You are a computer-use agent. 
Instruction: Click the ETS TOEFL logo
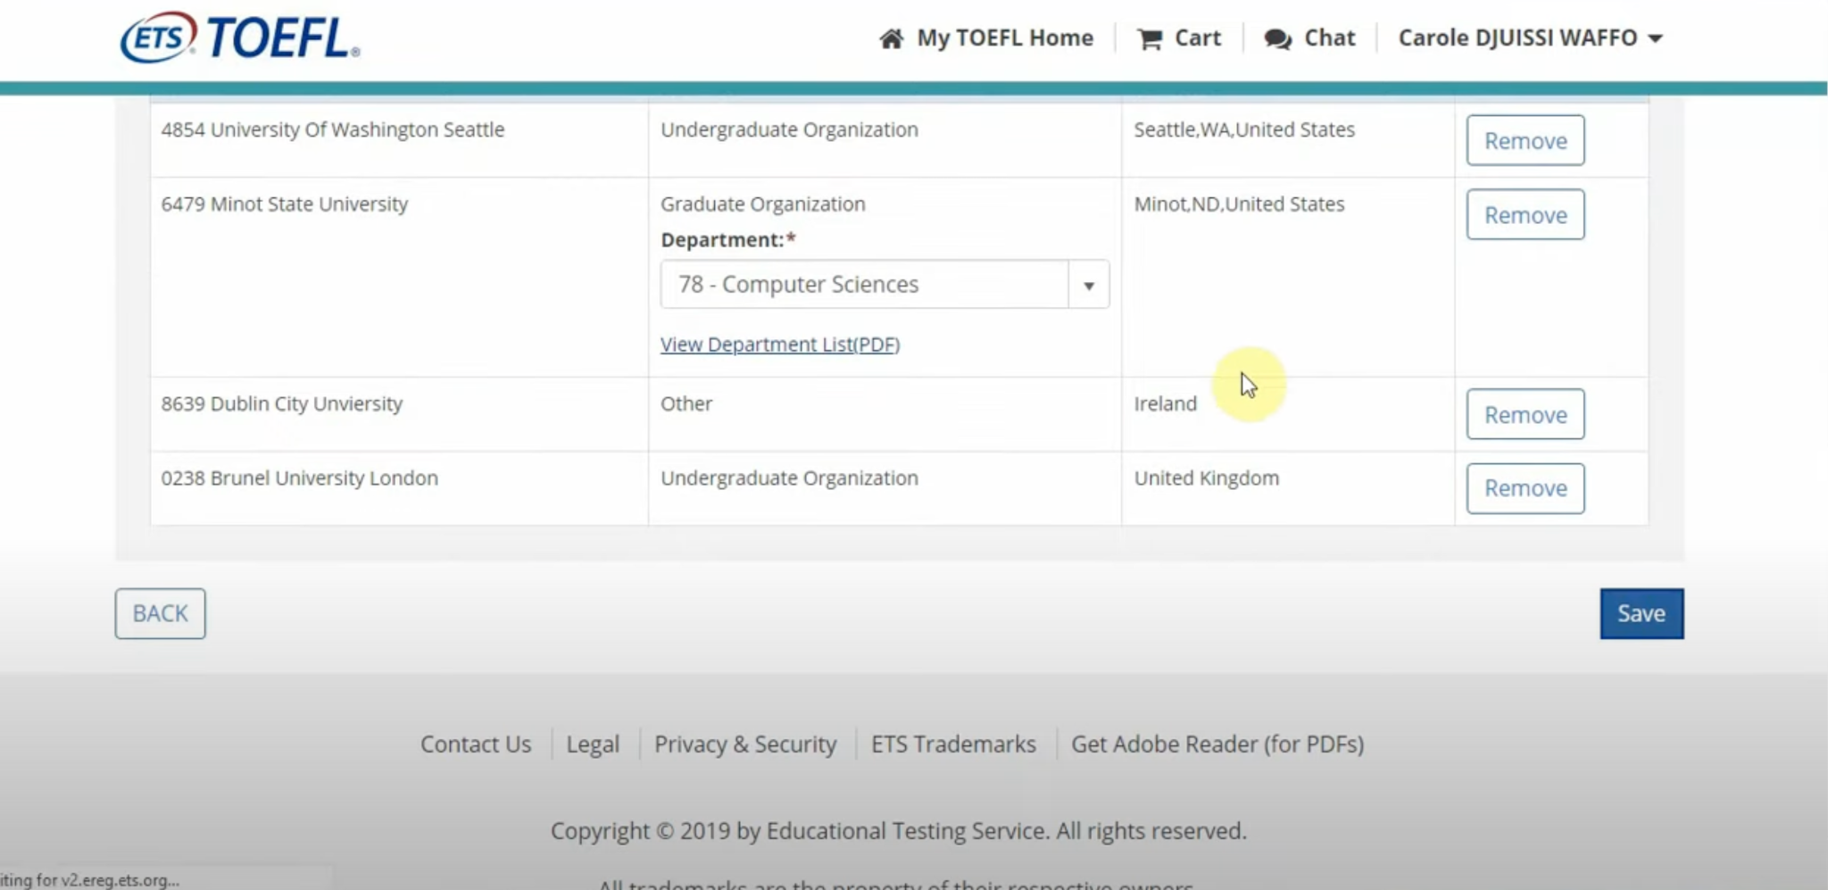[x=239, y=38]
